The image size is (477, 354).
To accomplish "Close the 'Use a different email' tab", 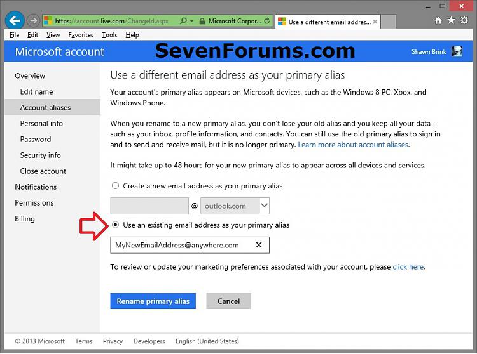I will pyautogui.click(x=375, y=22).
